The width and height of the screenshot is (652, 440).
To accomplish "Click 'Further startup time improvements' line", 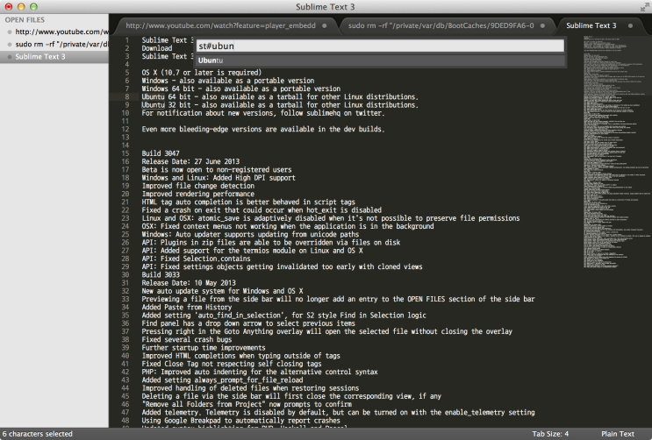I will tap(204, 348).
